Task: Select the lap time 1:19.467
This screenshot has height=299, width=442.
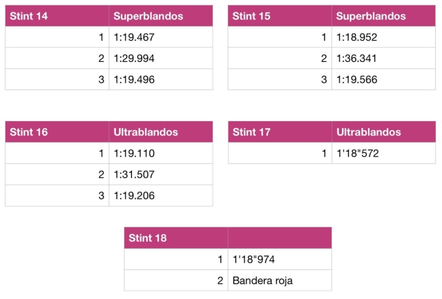Action: (x=161, y=37)
